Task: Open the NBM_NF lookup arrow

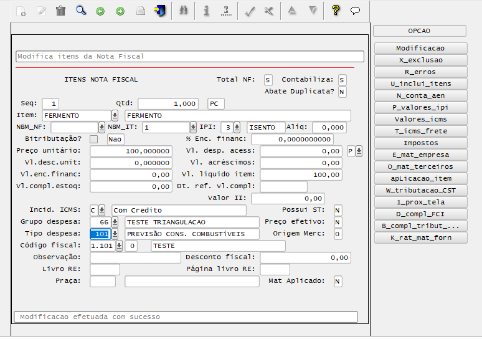Action: pyautogui.click(x=102, y=127)
